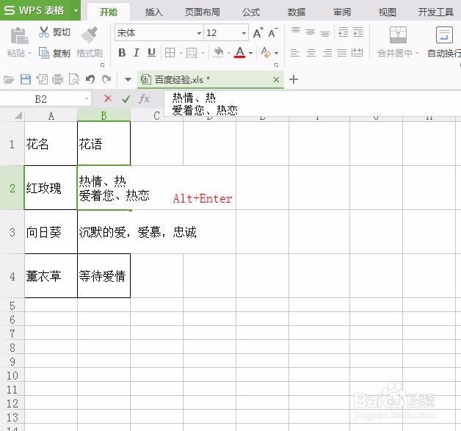Click the Cut scissors icon

[44, 32]
